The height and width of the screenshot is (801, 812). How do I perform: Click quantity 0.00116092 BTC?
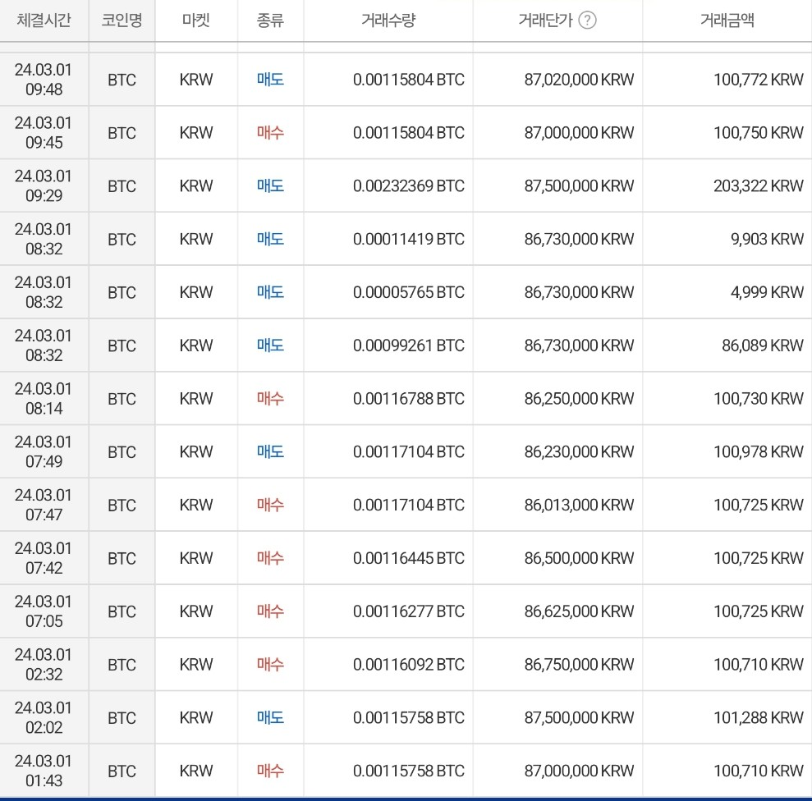coord(409,664)
